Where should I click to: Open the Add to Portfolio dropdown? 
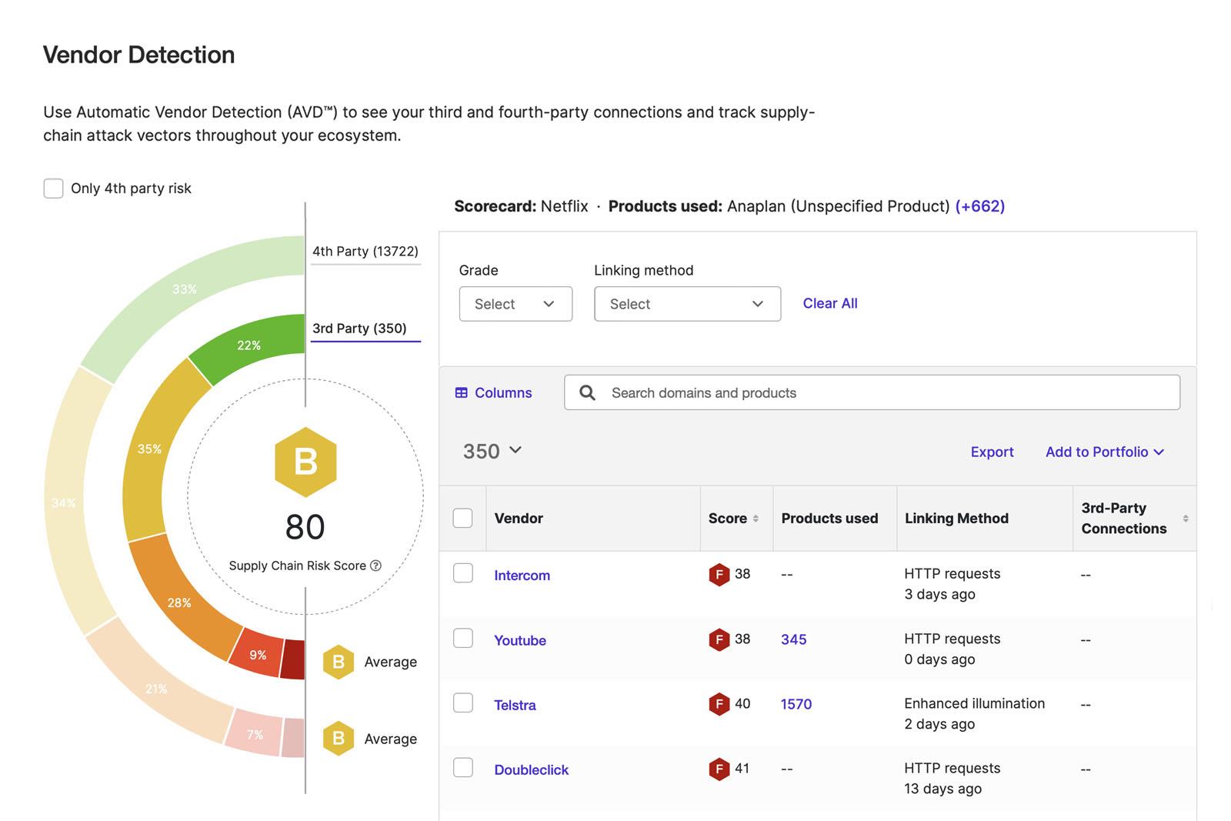tap(1105, 452)
